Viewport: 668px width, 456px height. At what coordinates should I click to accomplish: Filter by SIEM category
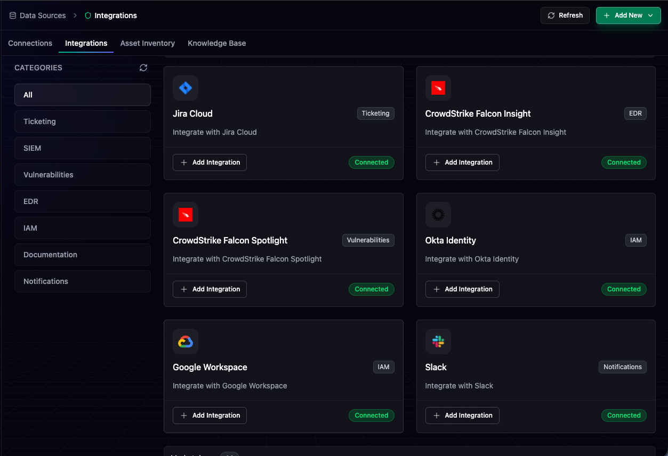click(83, 148)
